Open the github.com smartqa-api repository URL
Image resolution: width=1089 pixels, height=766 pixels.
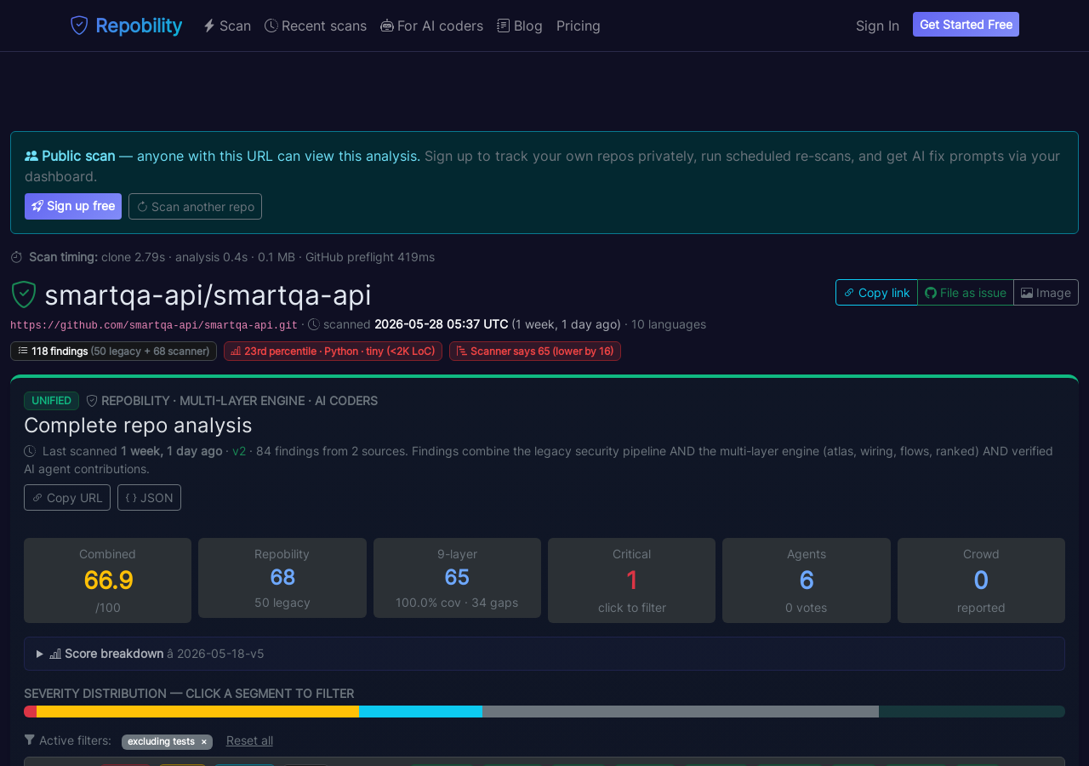(x=154, y=325)
